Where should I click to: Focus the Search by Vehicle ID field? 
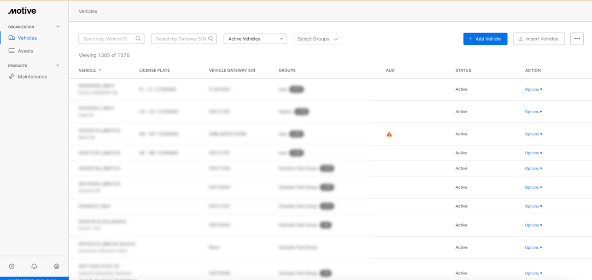(108, 39)
